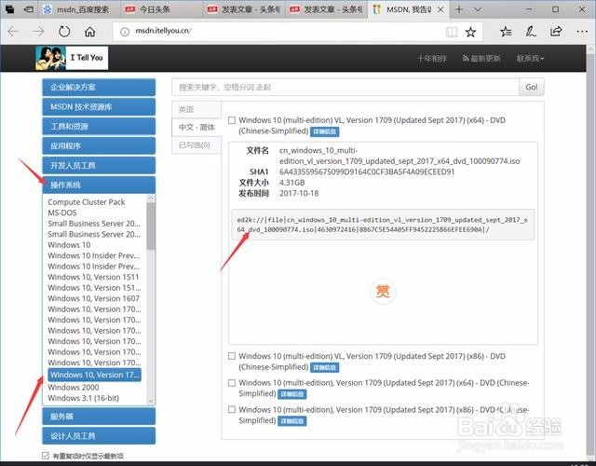This screenshot has height=466, width=596.
Task: Click the OS list scrollbar thumb
Action: [x=151, y=226]
